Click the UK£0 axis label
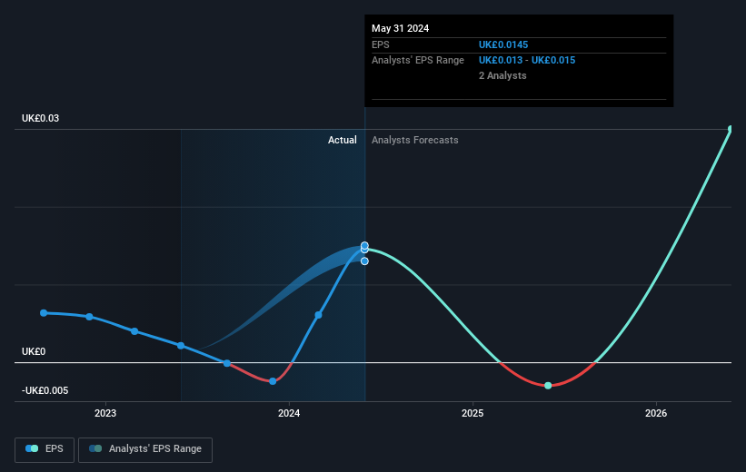746x472 pixels. 34,352
